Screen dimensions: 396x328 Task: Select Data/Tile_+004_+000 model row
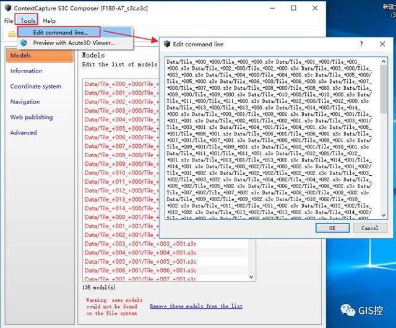coord(121,119)
